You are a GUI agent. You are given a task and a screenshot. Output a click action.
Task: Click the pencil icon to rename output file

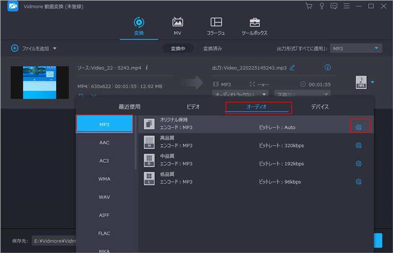[x=293, y=67]
